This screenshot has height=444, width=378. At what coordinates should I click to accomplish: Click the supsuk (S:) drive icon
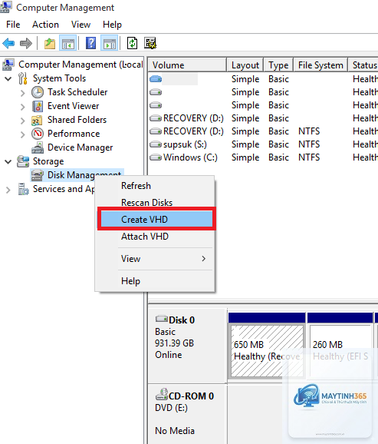pos(156,144)
